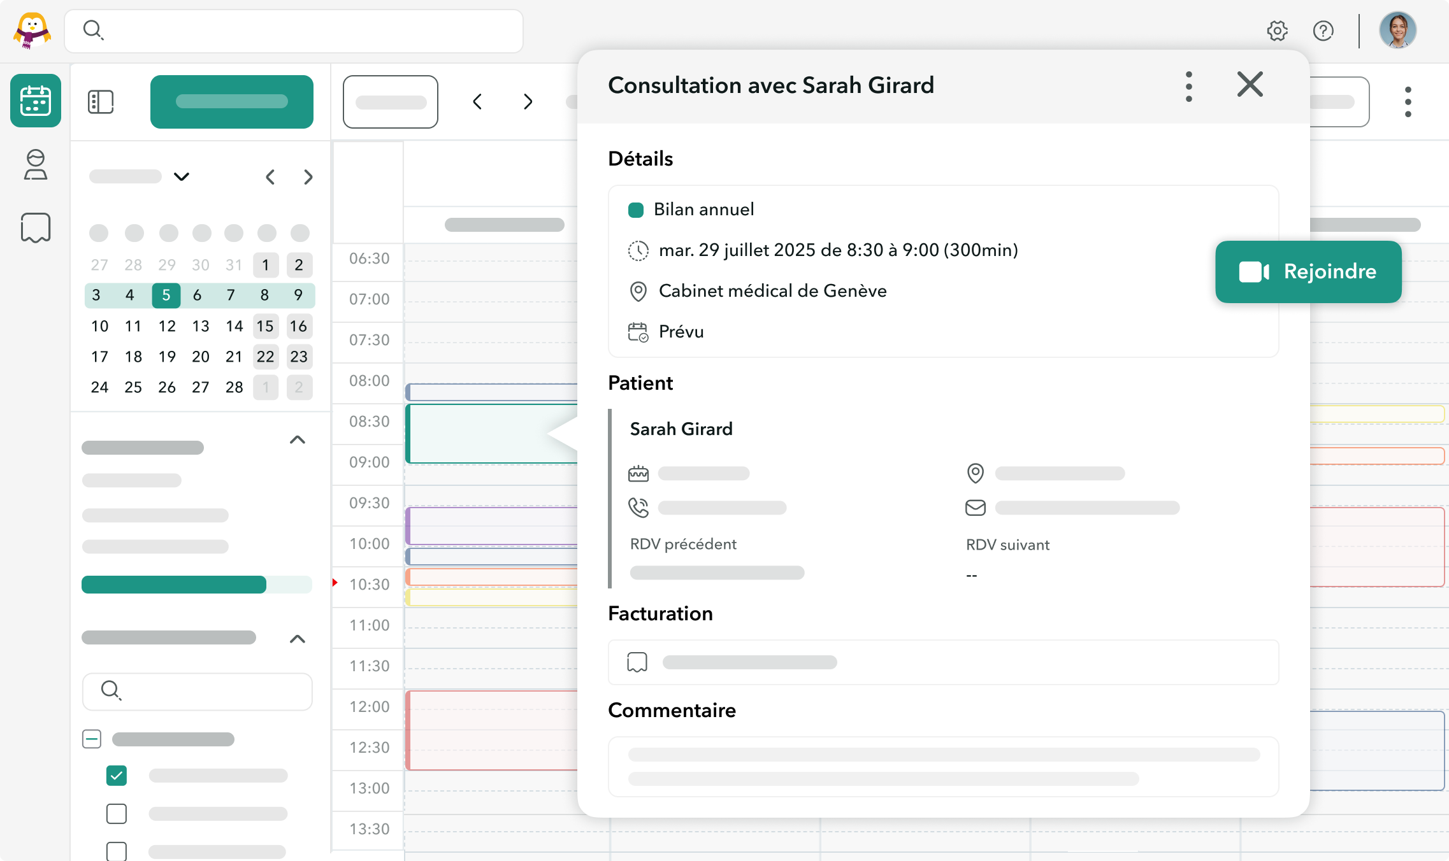Click the top global search field
The height and width of the screenshot is (861, 1449).
[294, 31]
